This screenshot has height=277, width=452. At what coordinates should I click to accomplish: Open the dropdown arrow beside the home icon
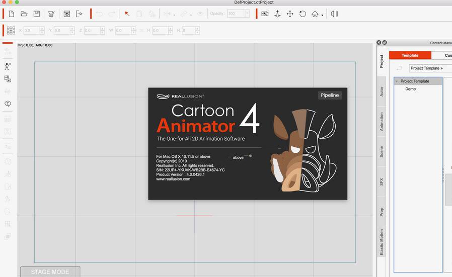click(x=322, y=15)
